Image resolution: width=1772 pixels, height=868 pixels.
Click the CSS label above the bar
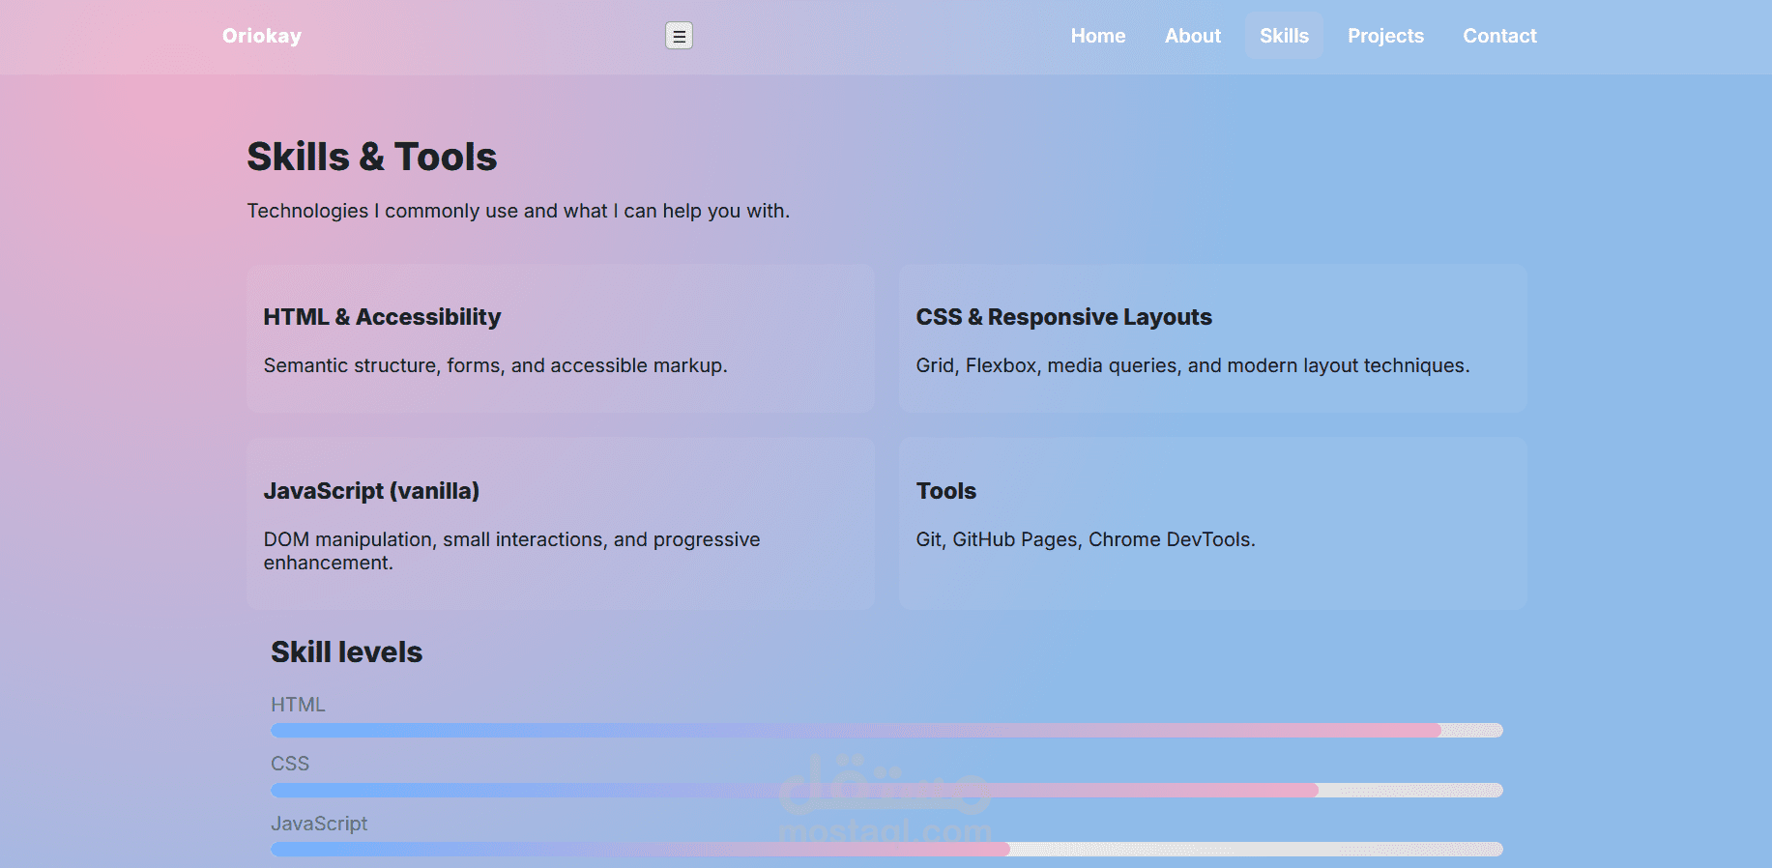pos(290,764)
